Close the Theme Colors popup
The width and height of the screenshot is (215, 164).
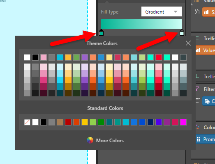(188, 43)
